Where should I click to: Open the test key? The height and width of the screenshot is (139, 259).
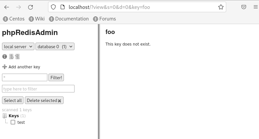(21, 122)
